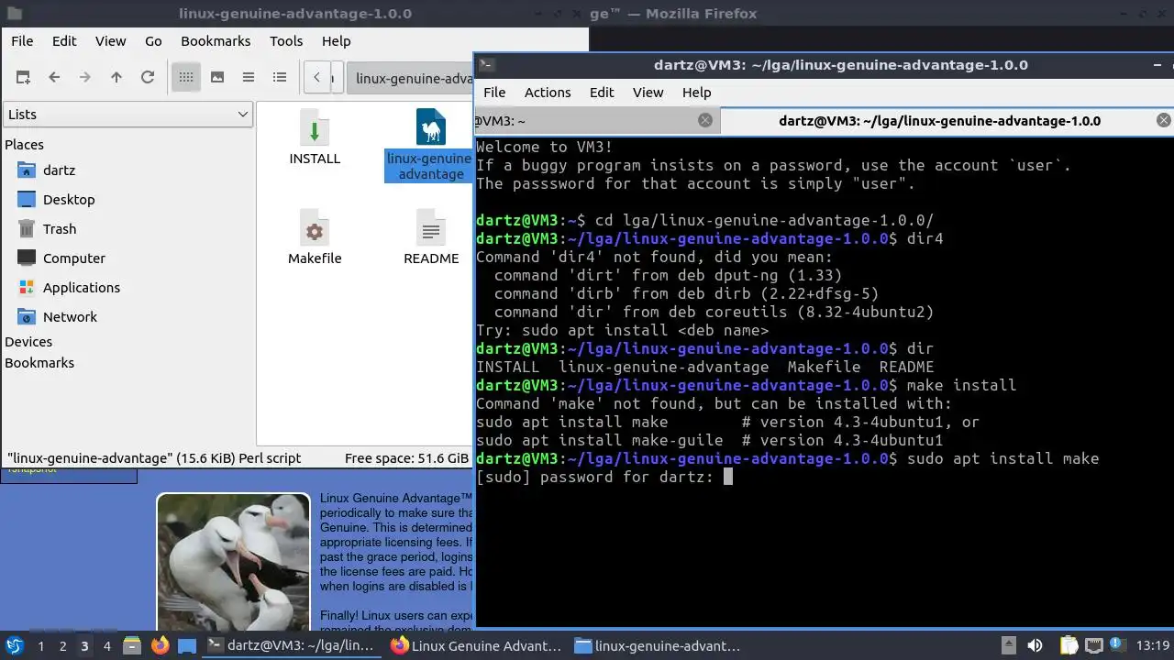This screenshot has width=1174, height=660.
Task: Open the file manager Tools menu
Action: click(286, 41)
